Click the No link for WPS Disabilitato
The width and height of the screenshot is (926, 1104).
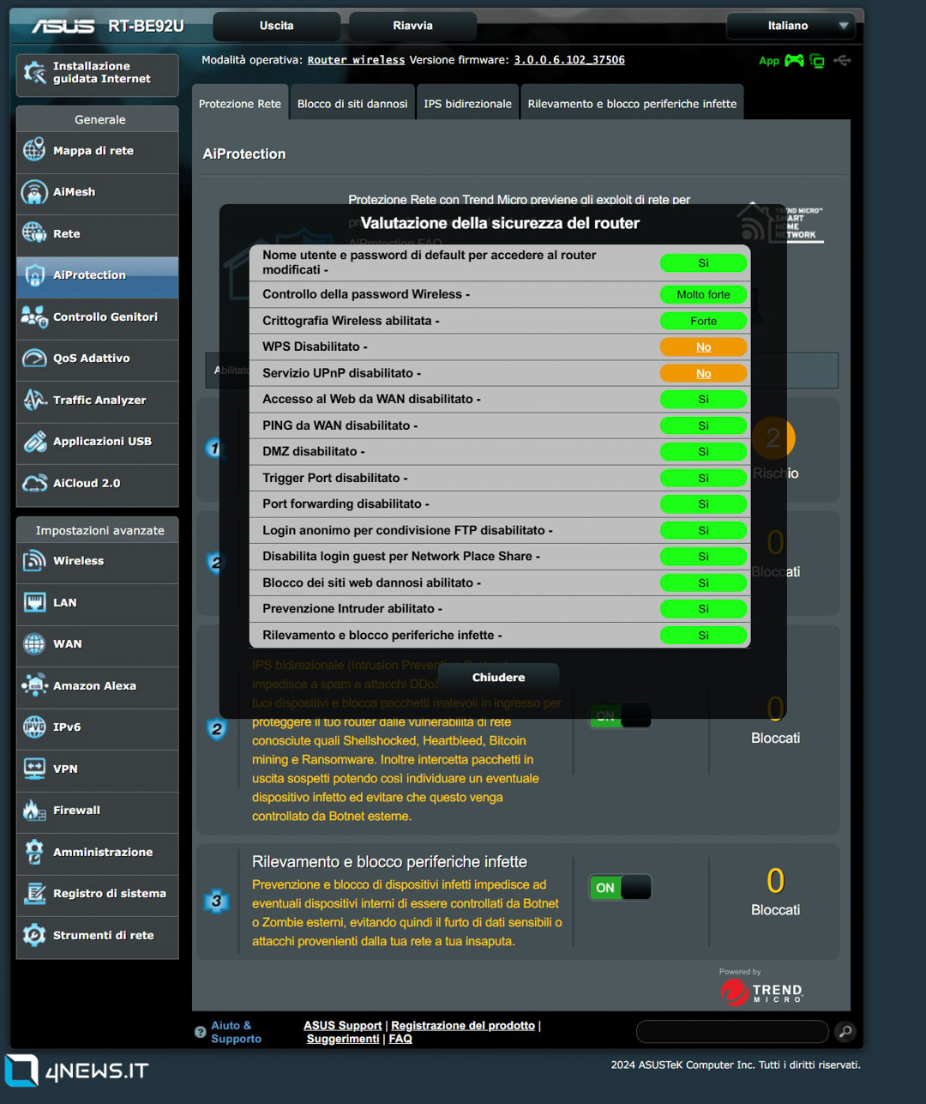pos(704,347)
